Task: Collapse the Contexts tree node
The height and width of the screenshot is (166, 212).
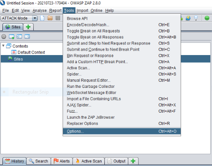Action: pyautogui.click(x=3, y=46)
